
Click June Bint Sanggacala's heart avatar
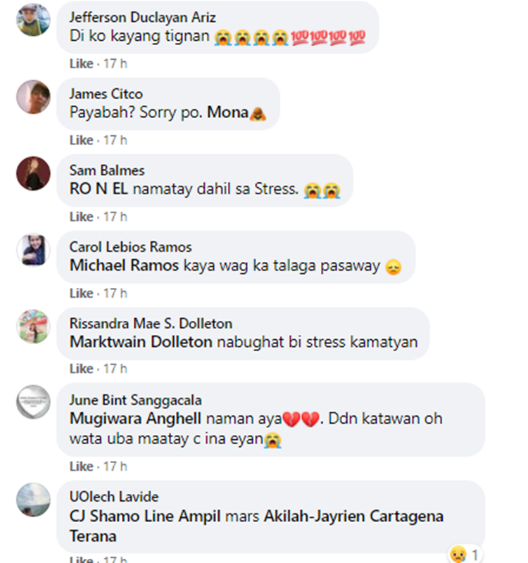(x=33, y=402)
